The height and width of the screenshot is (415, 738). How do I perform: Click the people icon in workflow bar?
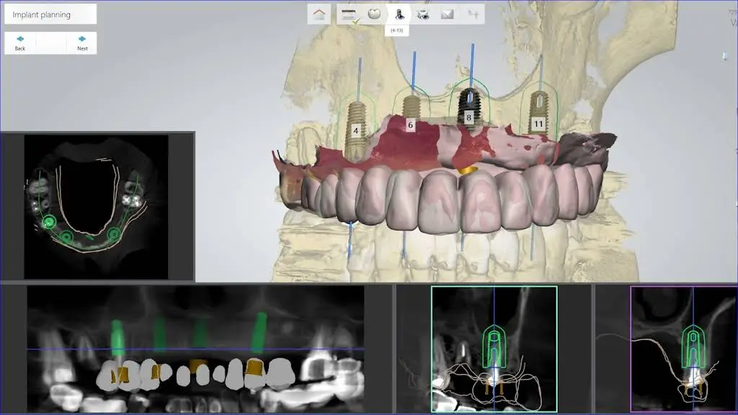473,14
